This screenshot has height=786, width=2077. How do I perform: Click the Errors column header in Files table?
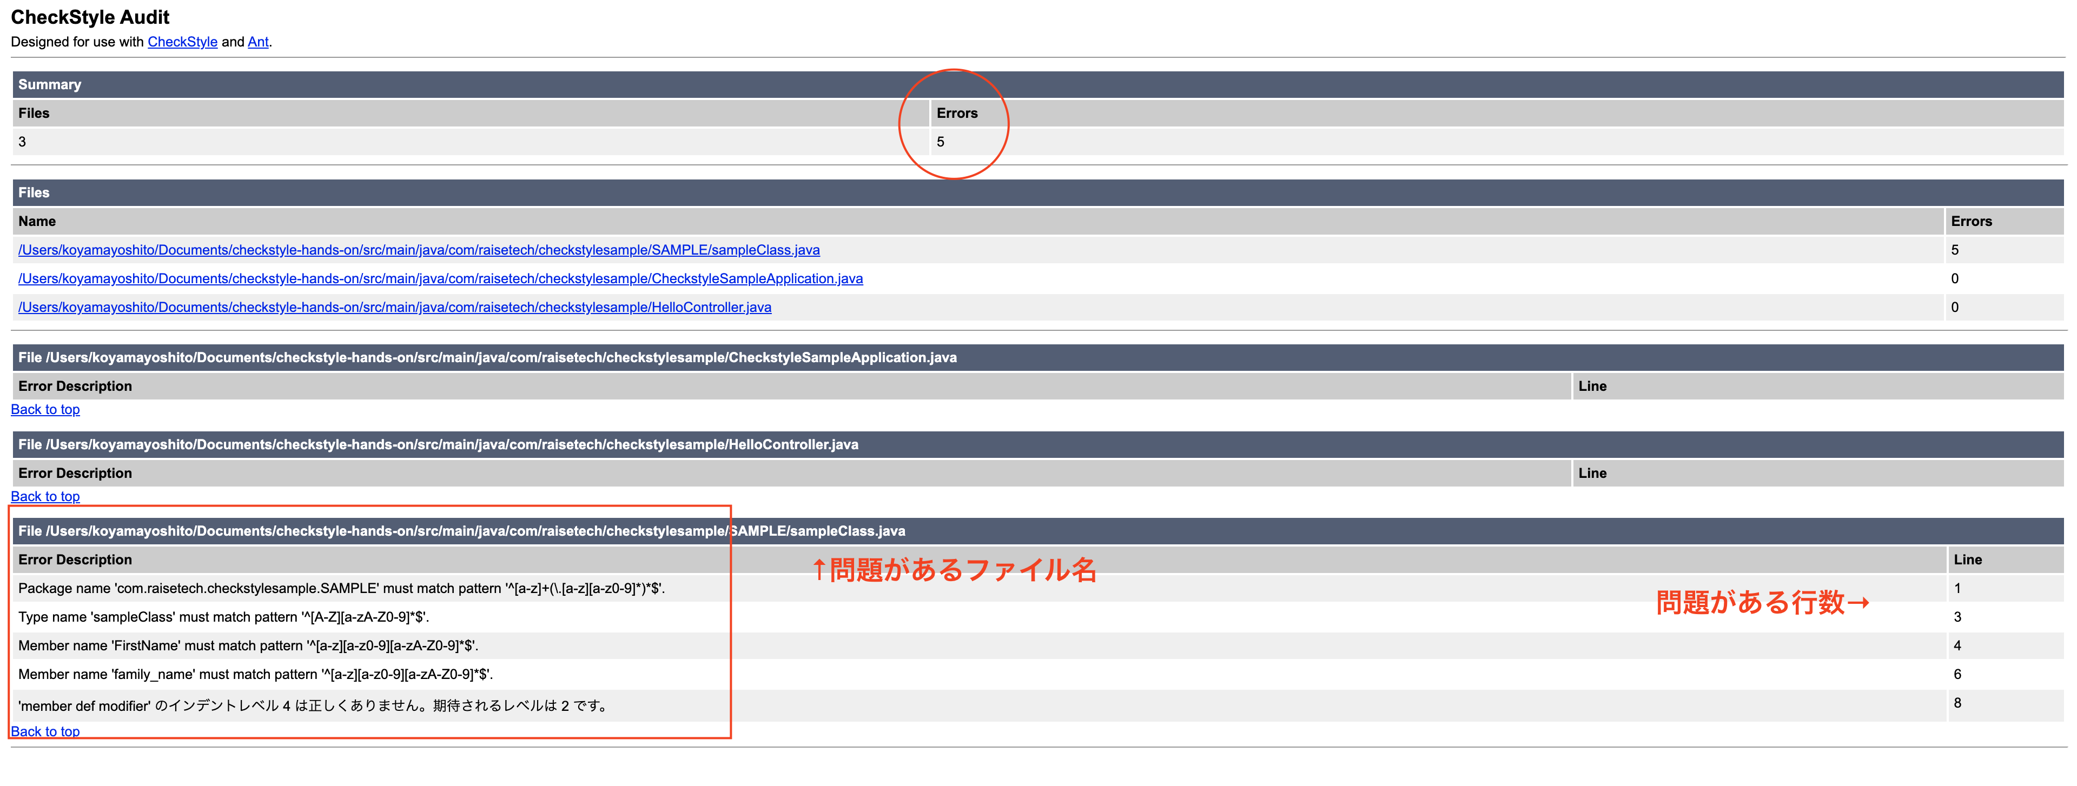1972,221
